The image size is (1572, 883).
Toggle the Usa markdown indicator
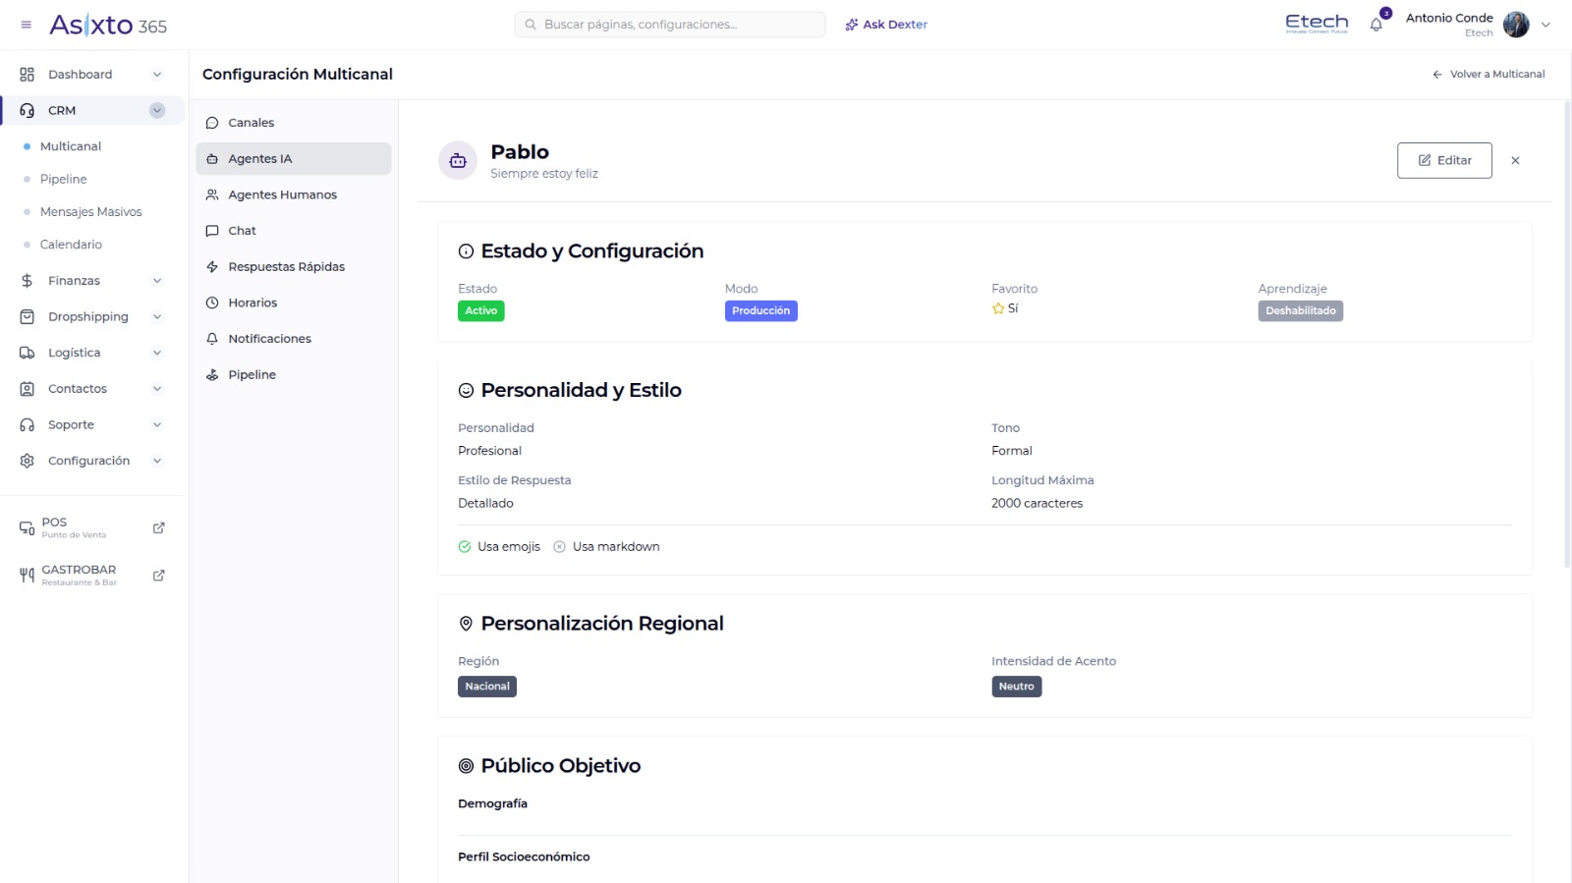click(x=559, y=547)
